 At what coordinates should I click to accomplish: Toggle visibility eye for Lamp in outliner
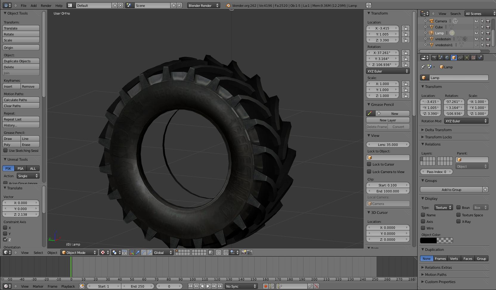coord(476,33)
